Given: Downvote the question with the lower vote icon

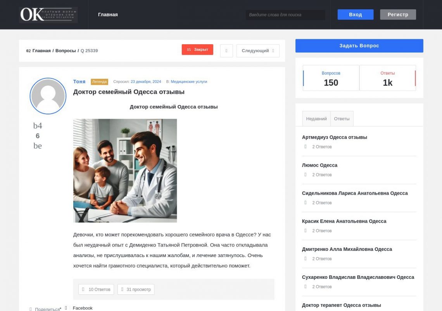Looking at the screenshot, I should coord(38,146).
